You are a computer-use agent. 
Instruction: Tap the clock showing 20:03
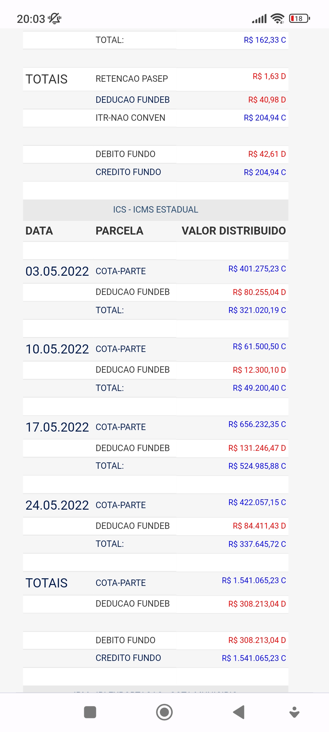[31, 19]
